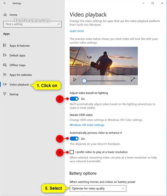Click the search magnifier icon
Image resolution: width=167 pixels, height=196 pixels.
59,24
